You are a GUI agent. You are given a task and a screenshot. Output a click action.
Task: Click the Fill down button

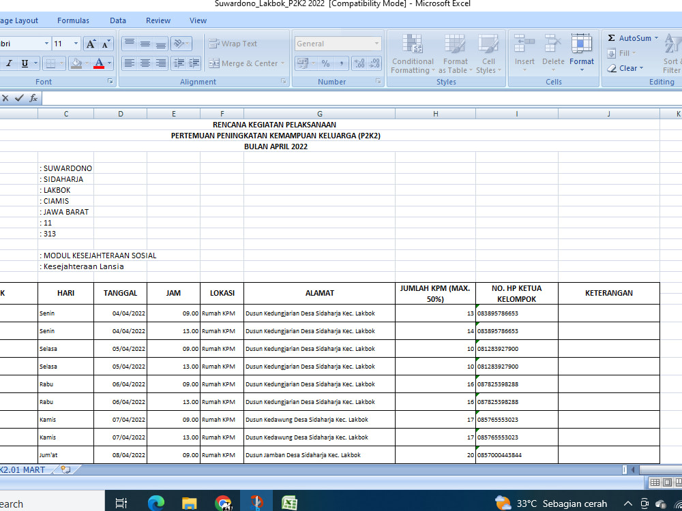click(621, 53)
